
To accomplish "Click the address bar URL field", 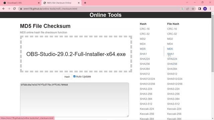I will (101, 9).
